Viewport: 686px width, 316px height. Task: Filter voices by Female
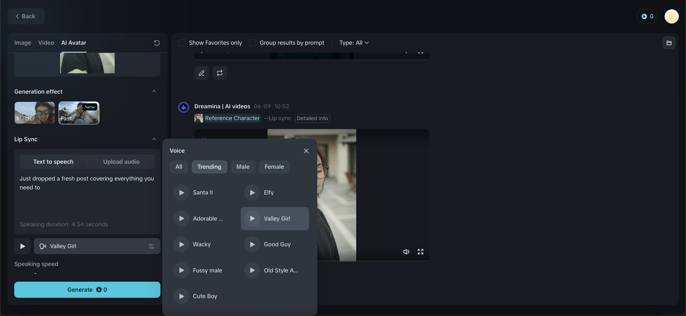[274, 167]
